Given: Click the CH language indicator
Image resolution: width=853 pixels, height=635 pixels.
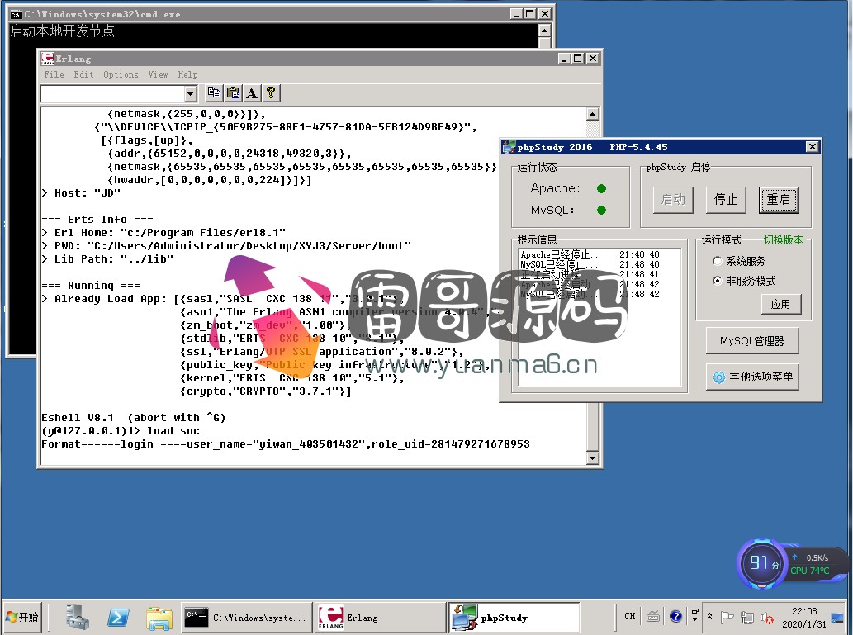Looking at the screenshot, I should click(630, 617).
